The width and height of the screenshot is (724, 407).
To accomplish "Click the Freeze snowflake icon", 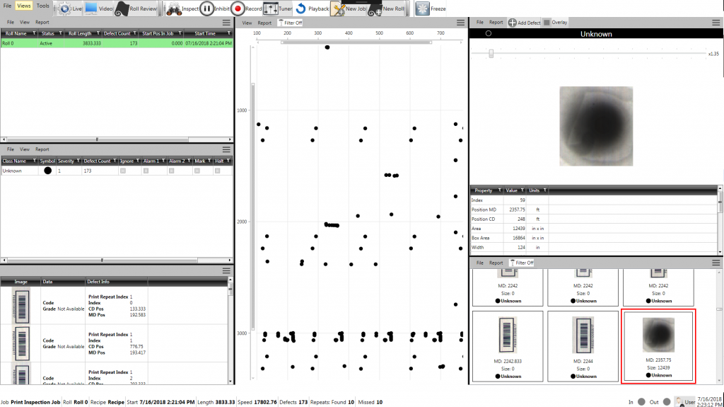I will click(422, 8).
